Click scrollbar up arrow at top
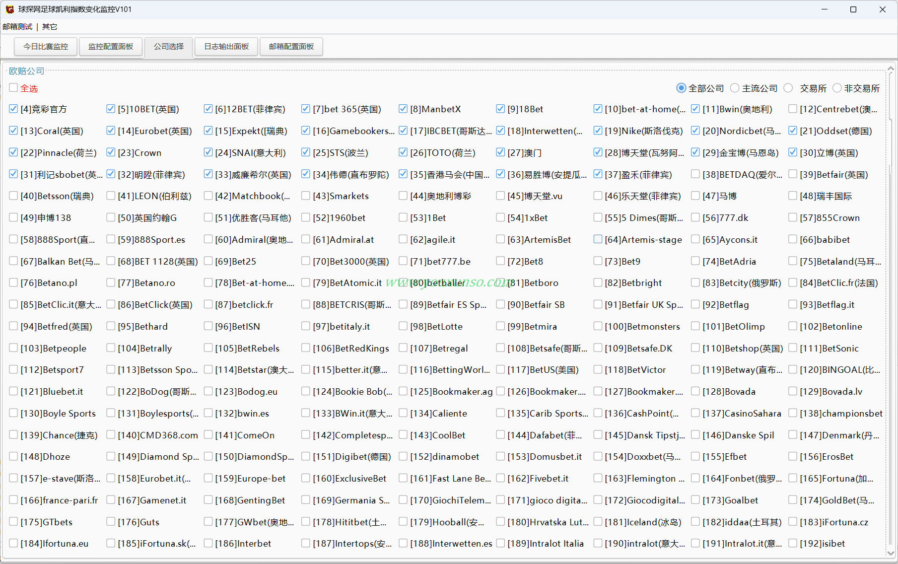Viewport: 898px width, 564px height. point(891,69)
